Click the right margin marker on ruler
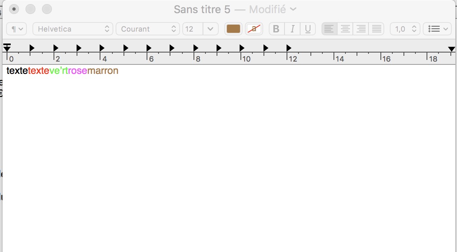457x252 pixels. [451, 49]
